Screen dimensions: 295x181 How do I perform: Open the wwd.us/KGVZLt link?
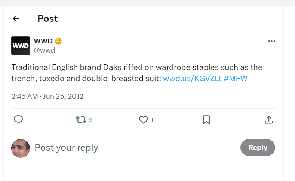pos(192,79)
